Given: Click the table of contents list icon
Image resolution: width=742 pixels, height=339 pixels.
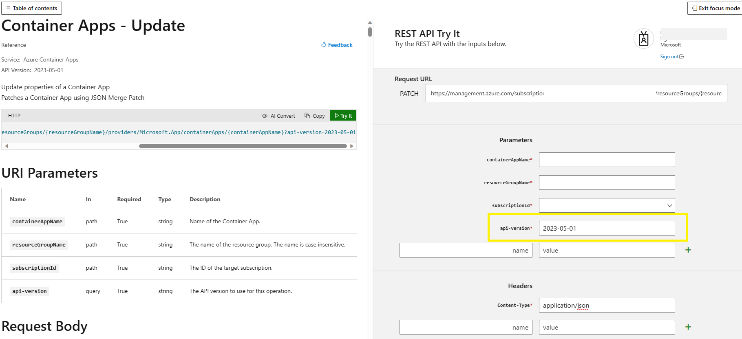Looking at the screenshot, I should [x=8, y=8].
